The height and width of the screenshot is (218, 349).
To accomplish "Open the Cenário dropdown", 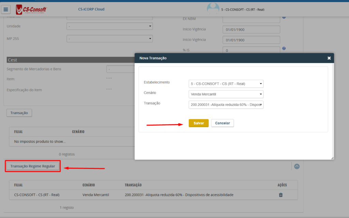I will pyautogui.click(x=226, y=94).
